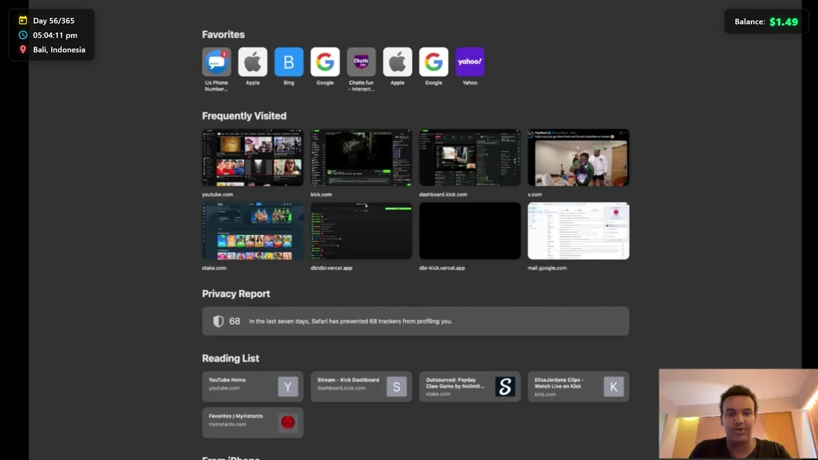The image size is (818, 460).
Task: Click the location pin beside Bali, Indonesia
Action: click(23, 50)
